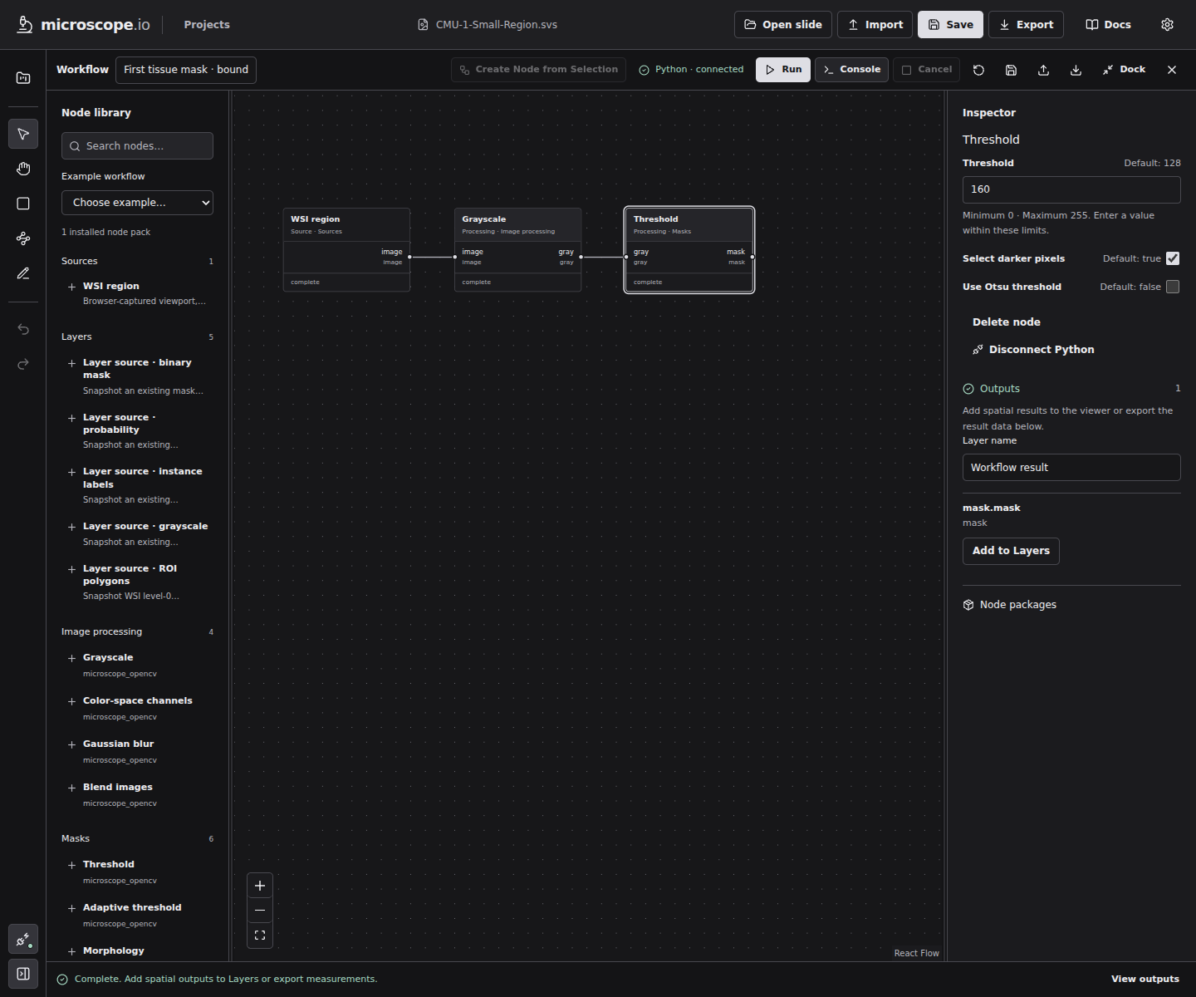Toggle the sidebar panel icon at bottom left
Screen dimensions: 1196x997
[23, 974]
